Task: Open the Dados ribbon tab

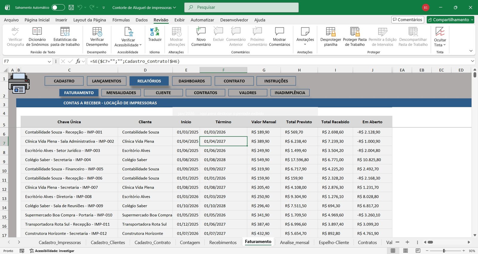Action: pyautogui.click(x=142, y=20)
